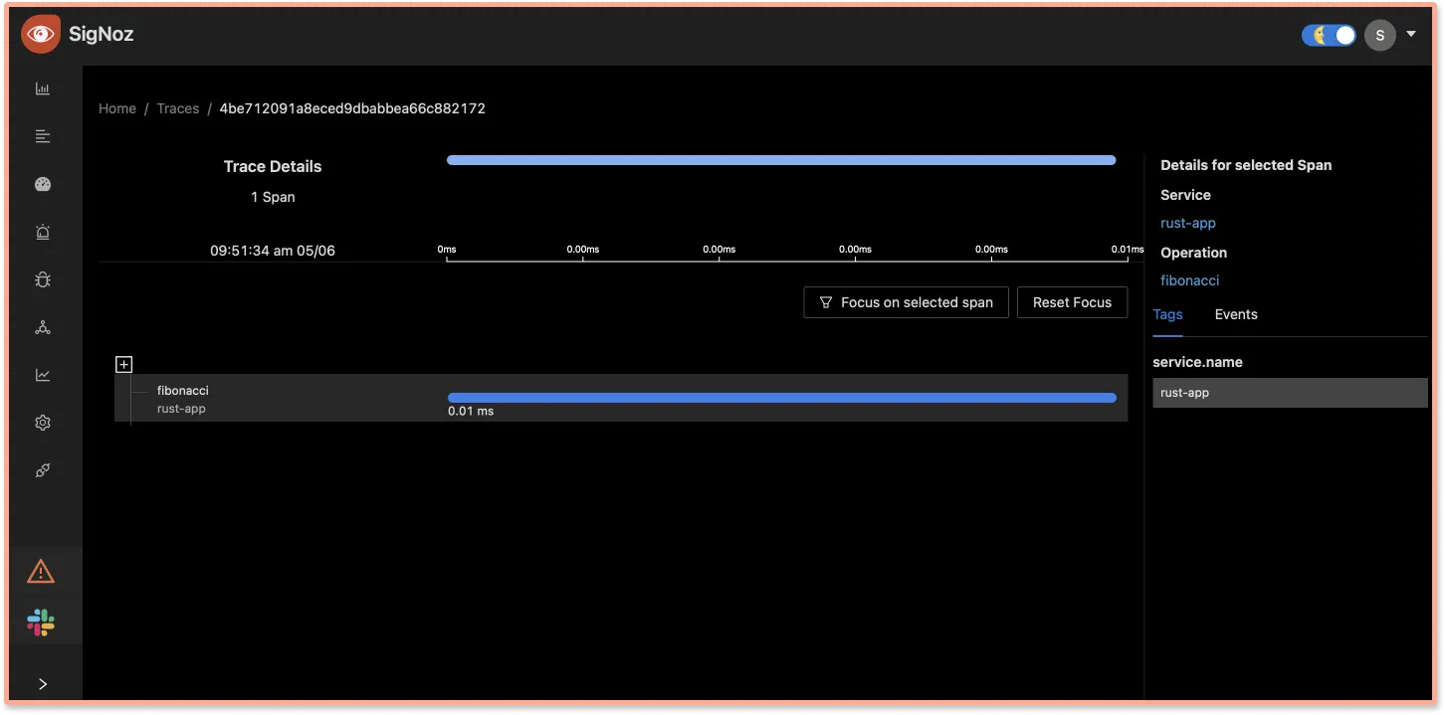
Task: Open the Instrumentation rocket icon in sidebar
Action: click(43, 470)
